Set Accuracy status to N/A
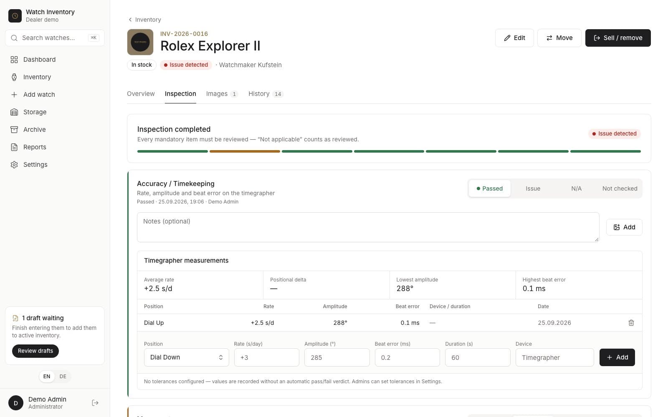The width and height of the screenshot is (668, 417). point(576,188)
